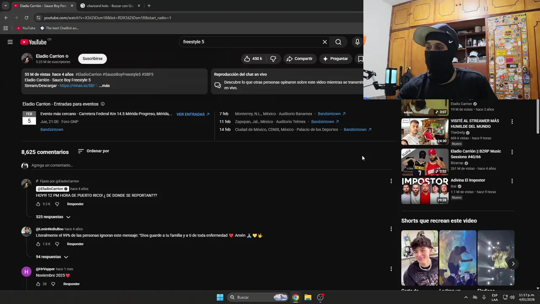Open Bandsintown link under Foro GNP event
This screenshot has height=304, width=540.
pos(52,130)
